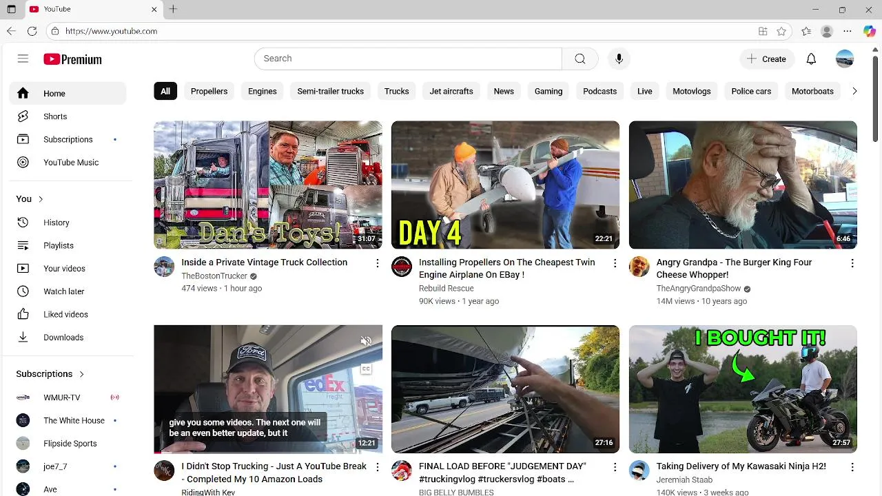Image resolution: width=882 pixels, height=496 pixels.
Task: Open Flipside Sports subscription channel
Action: [68, 444]
